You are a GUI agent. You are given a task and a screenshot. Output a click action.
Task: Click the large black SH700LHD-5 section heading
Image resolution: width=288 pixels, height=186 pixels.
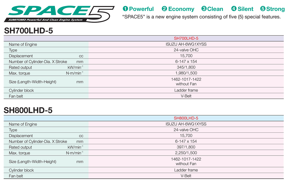[29, 31]
